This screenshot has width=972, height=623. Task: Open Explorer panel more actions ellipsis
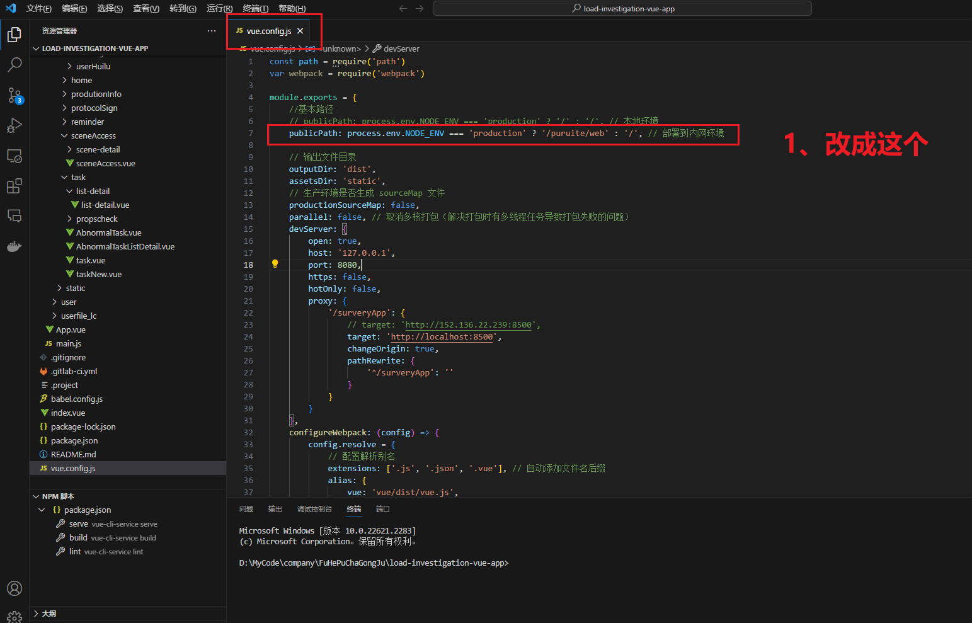212,31
